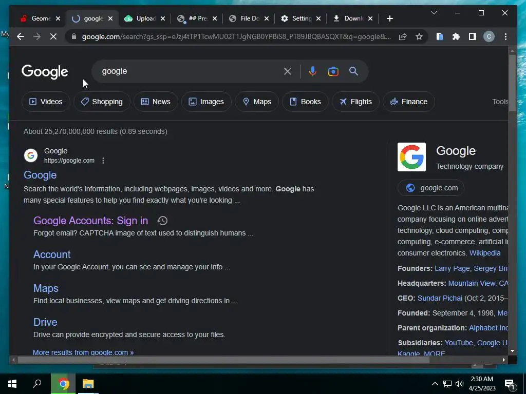Select the Finance filter chip
Image resolution: width=526 pixels, height=394 pixels.
(408, 102)
